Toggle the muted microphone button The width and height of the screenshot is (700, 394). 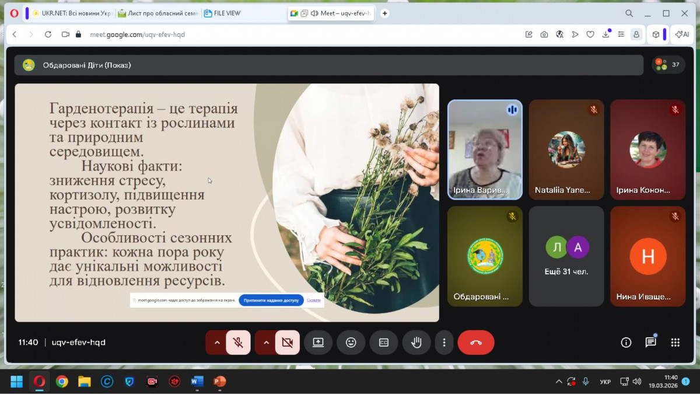pos(238,343)
